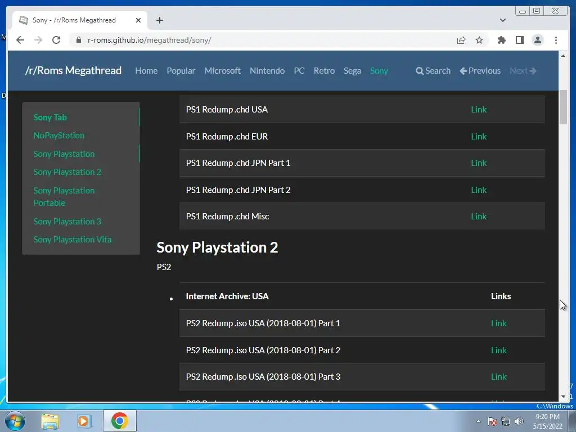The width and height of the screenshot is (576, 432).
Task: Open Windows Explorer from the taskbar
Action: [50, 421]
